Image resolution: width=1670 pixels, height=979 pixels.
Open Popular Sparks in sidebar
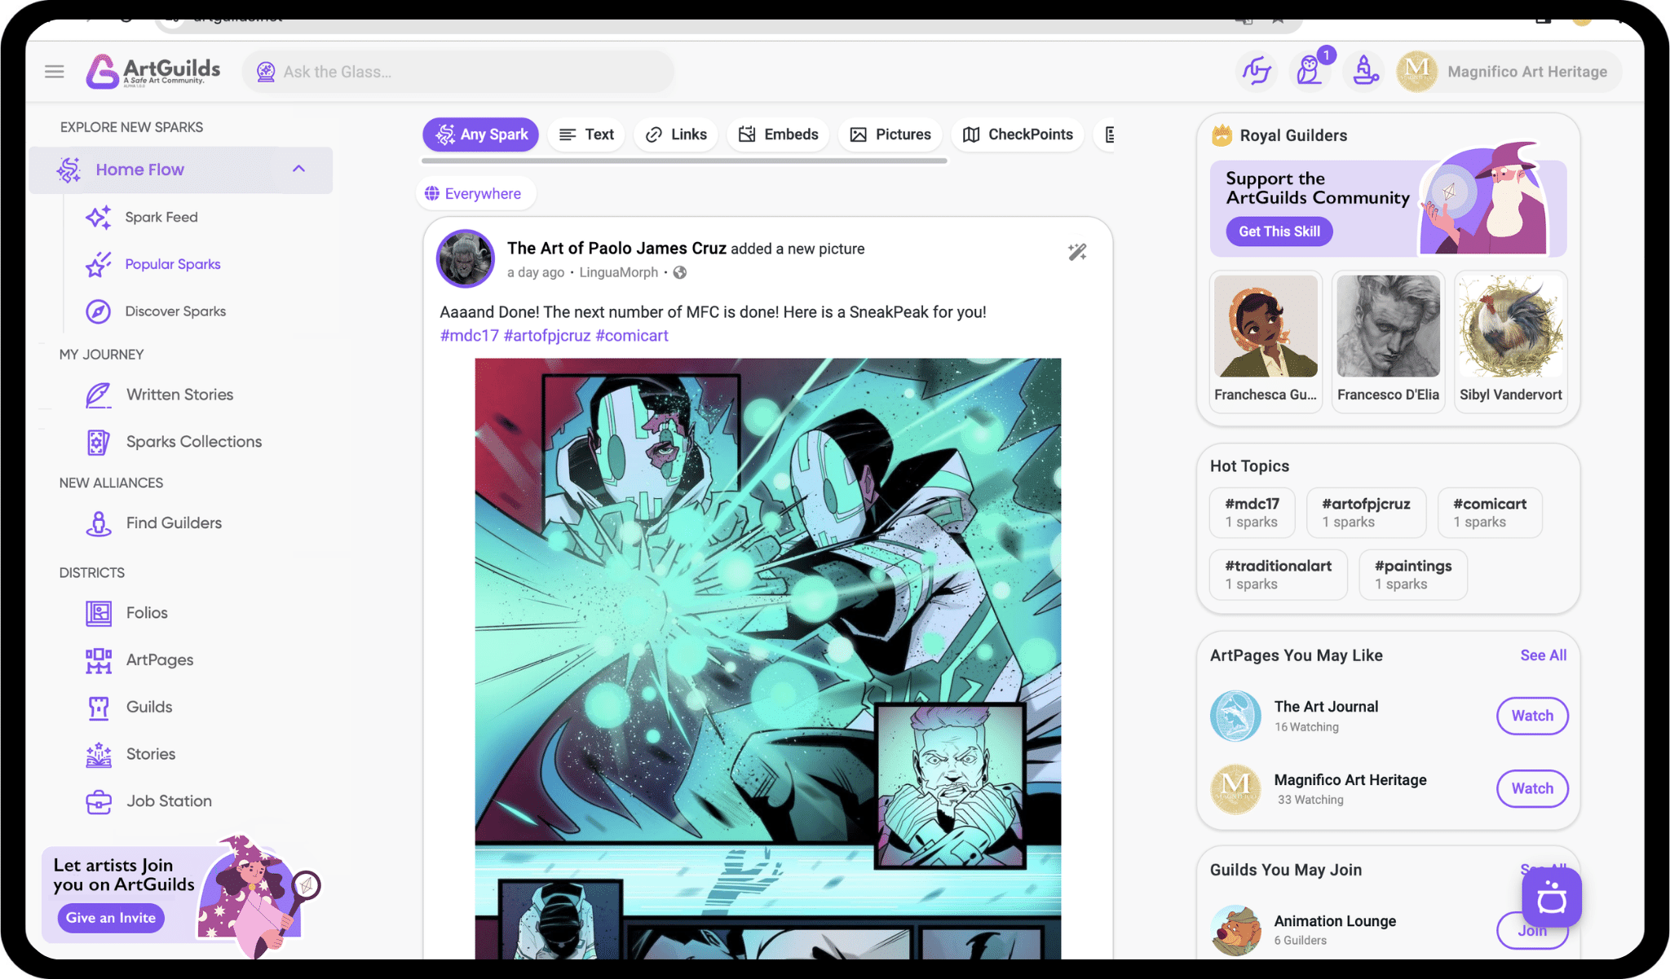(x=172, y=264)
